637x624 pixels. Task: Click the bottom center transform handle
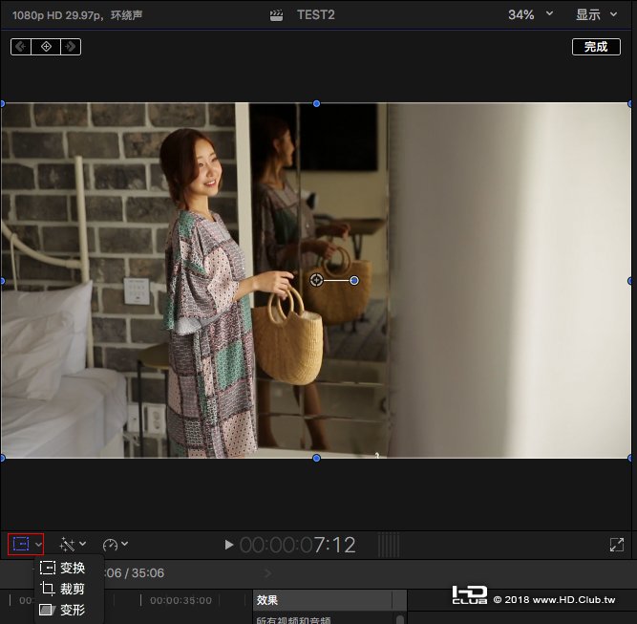coord(316,458)
